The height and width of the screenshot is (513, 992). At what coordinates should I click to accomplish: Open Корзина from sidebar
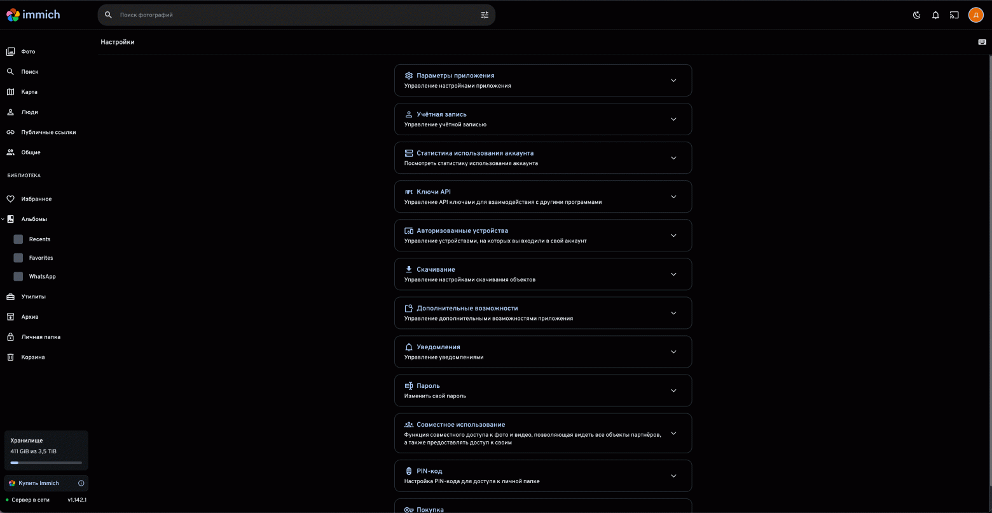pyautogui.click(x=32, y=357)
